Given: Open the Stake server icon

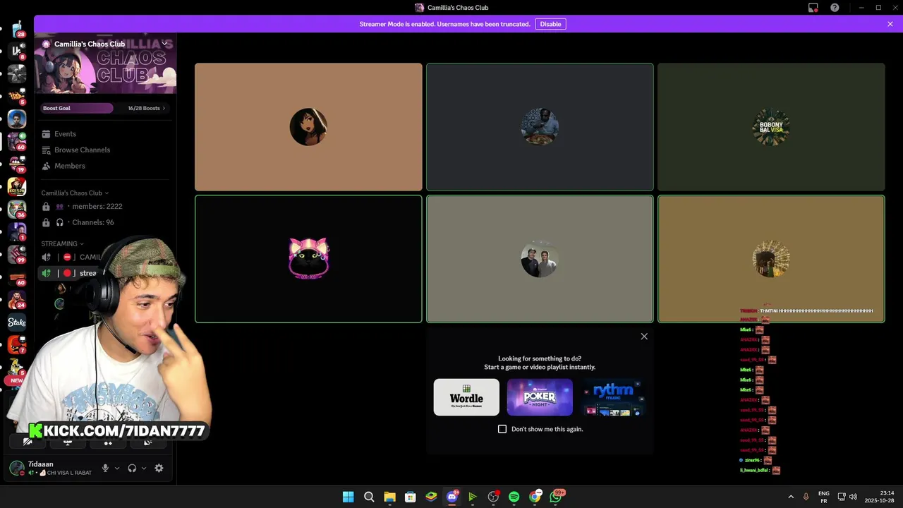Looking at the screenshot, I should (x=17, y=322).
